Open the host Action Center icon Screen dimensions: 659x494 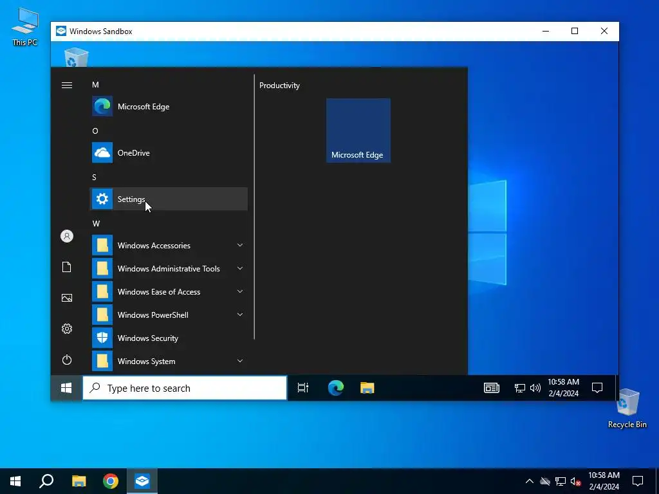[x=638, y=481]
